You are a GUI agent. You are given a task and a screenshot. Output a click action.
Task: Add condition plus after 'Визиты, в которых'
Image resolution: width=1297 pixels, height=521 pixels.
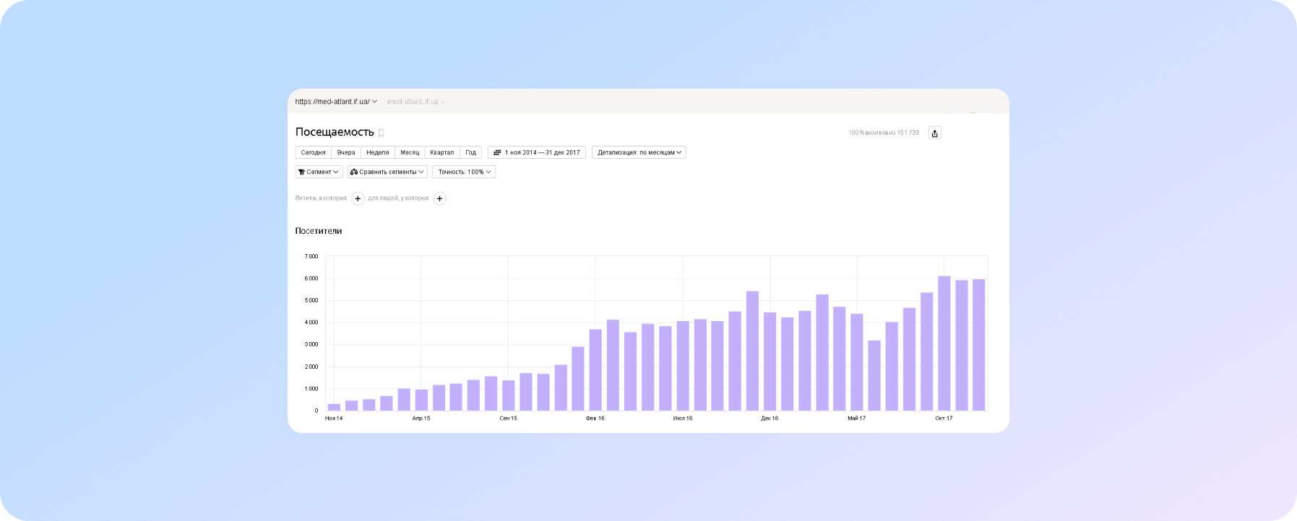click(x=358, y=198)
